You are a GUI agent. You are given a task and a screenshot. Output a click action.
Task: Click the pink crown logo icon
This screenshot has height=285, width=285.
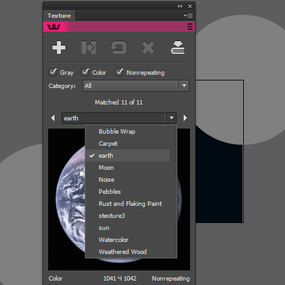tap(54, 27)
